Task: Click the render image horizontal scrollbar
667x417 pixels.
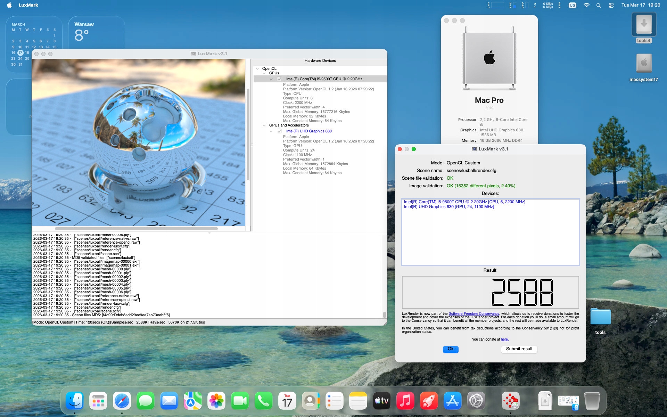Action: click(136, 229)
